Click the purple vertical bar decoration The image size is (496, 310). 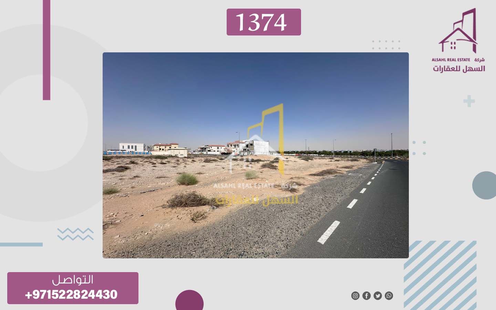click(x=46, y=50)
